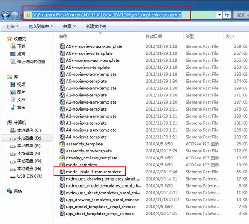Select ugs_drawing_templates_simpl_chinese file name
This screenshot has width=249, height=224.
(x=103, y=200)
